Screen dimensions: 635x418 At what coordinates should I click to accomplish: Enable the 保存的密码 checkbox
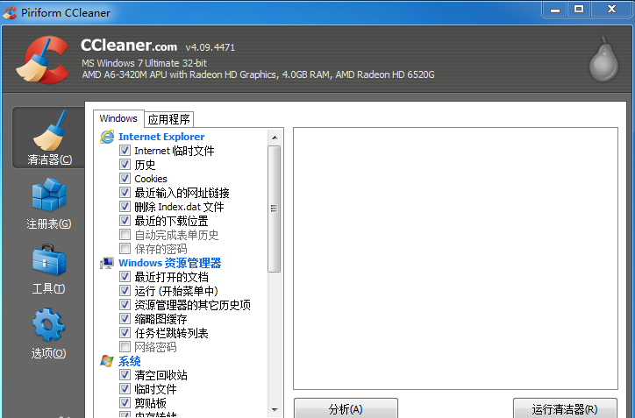[125, 249]
